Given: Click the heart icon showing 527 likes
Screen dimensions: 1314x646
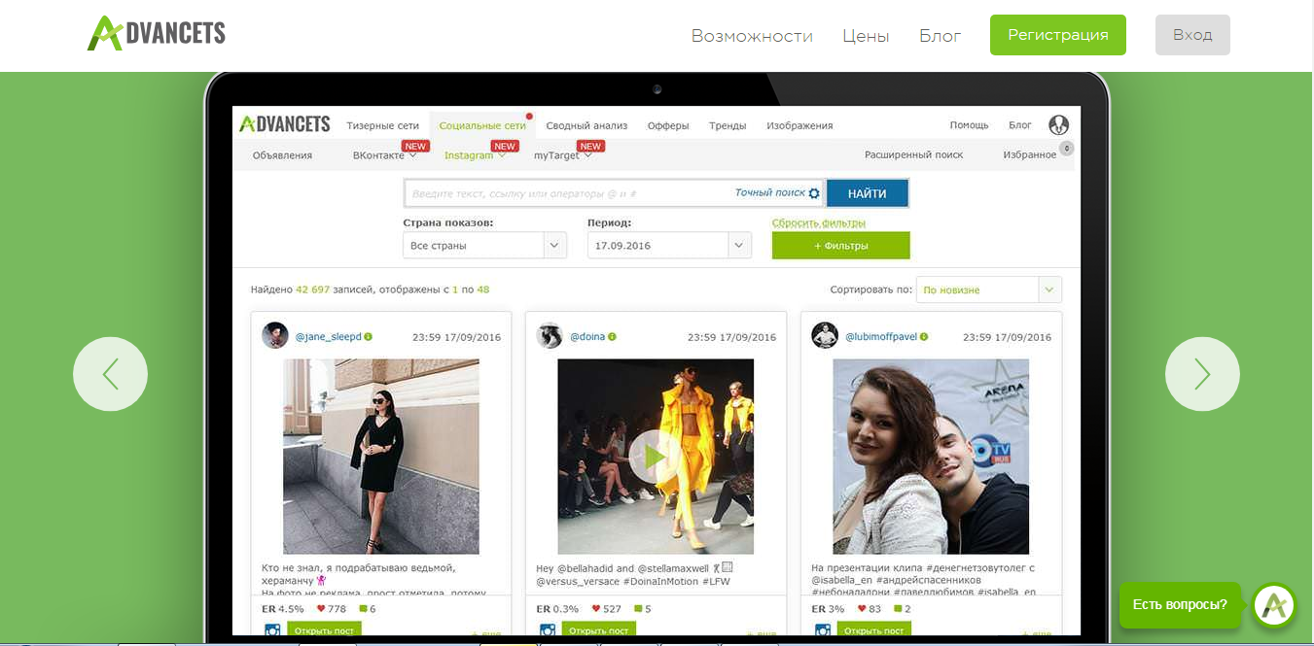Looking at the screenshot, I should 596,609.
